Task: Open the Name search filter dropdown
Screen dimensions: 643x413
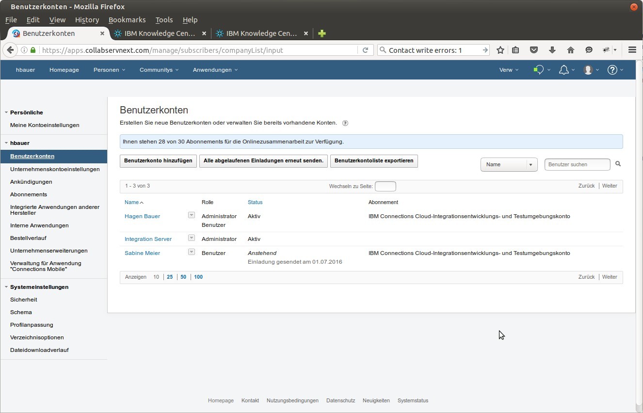Action: tap(509, 164)
